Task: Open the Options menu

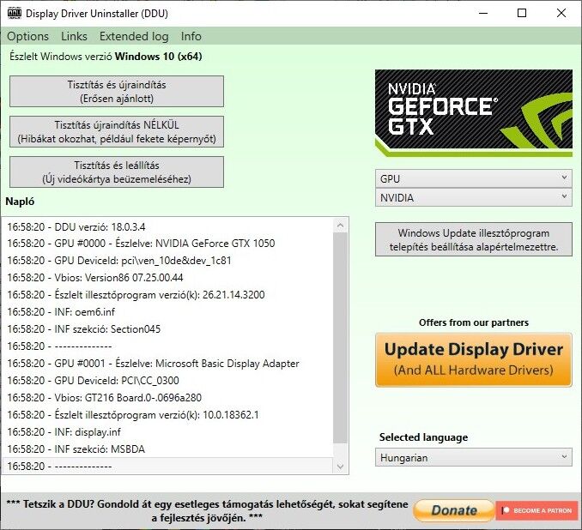Action: [x=27, y=36]
